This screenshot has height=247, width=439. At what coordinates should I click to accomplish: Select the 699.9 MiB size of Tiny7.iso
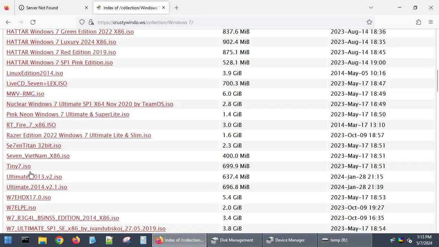click(x=236, y=166)
